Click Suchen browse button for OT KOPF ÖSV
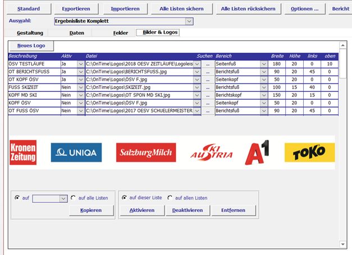Viewport: 352px width, 255px height. click(x=208, y=80)
